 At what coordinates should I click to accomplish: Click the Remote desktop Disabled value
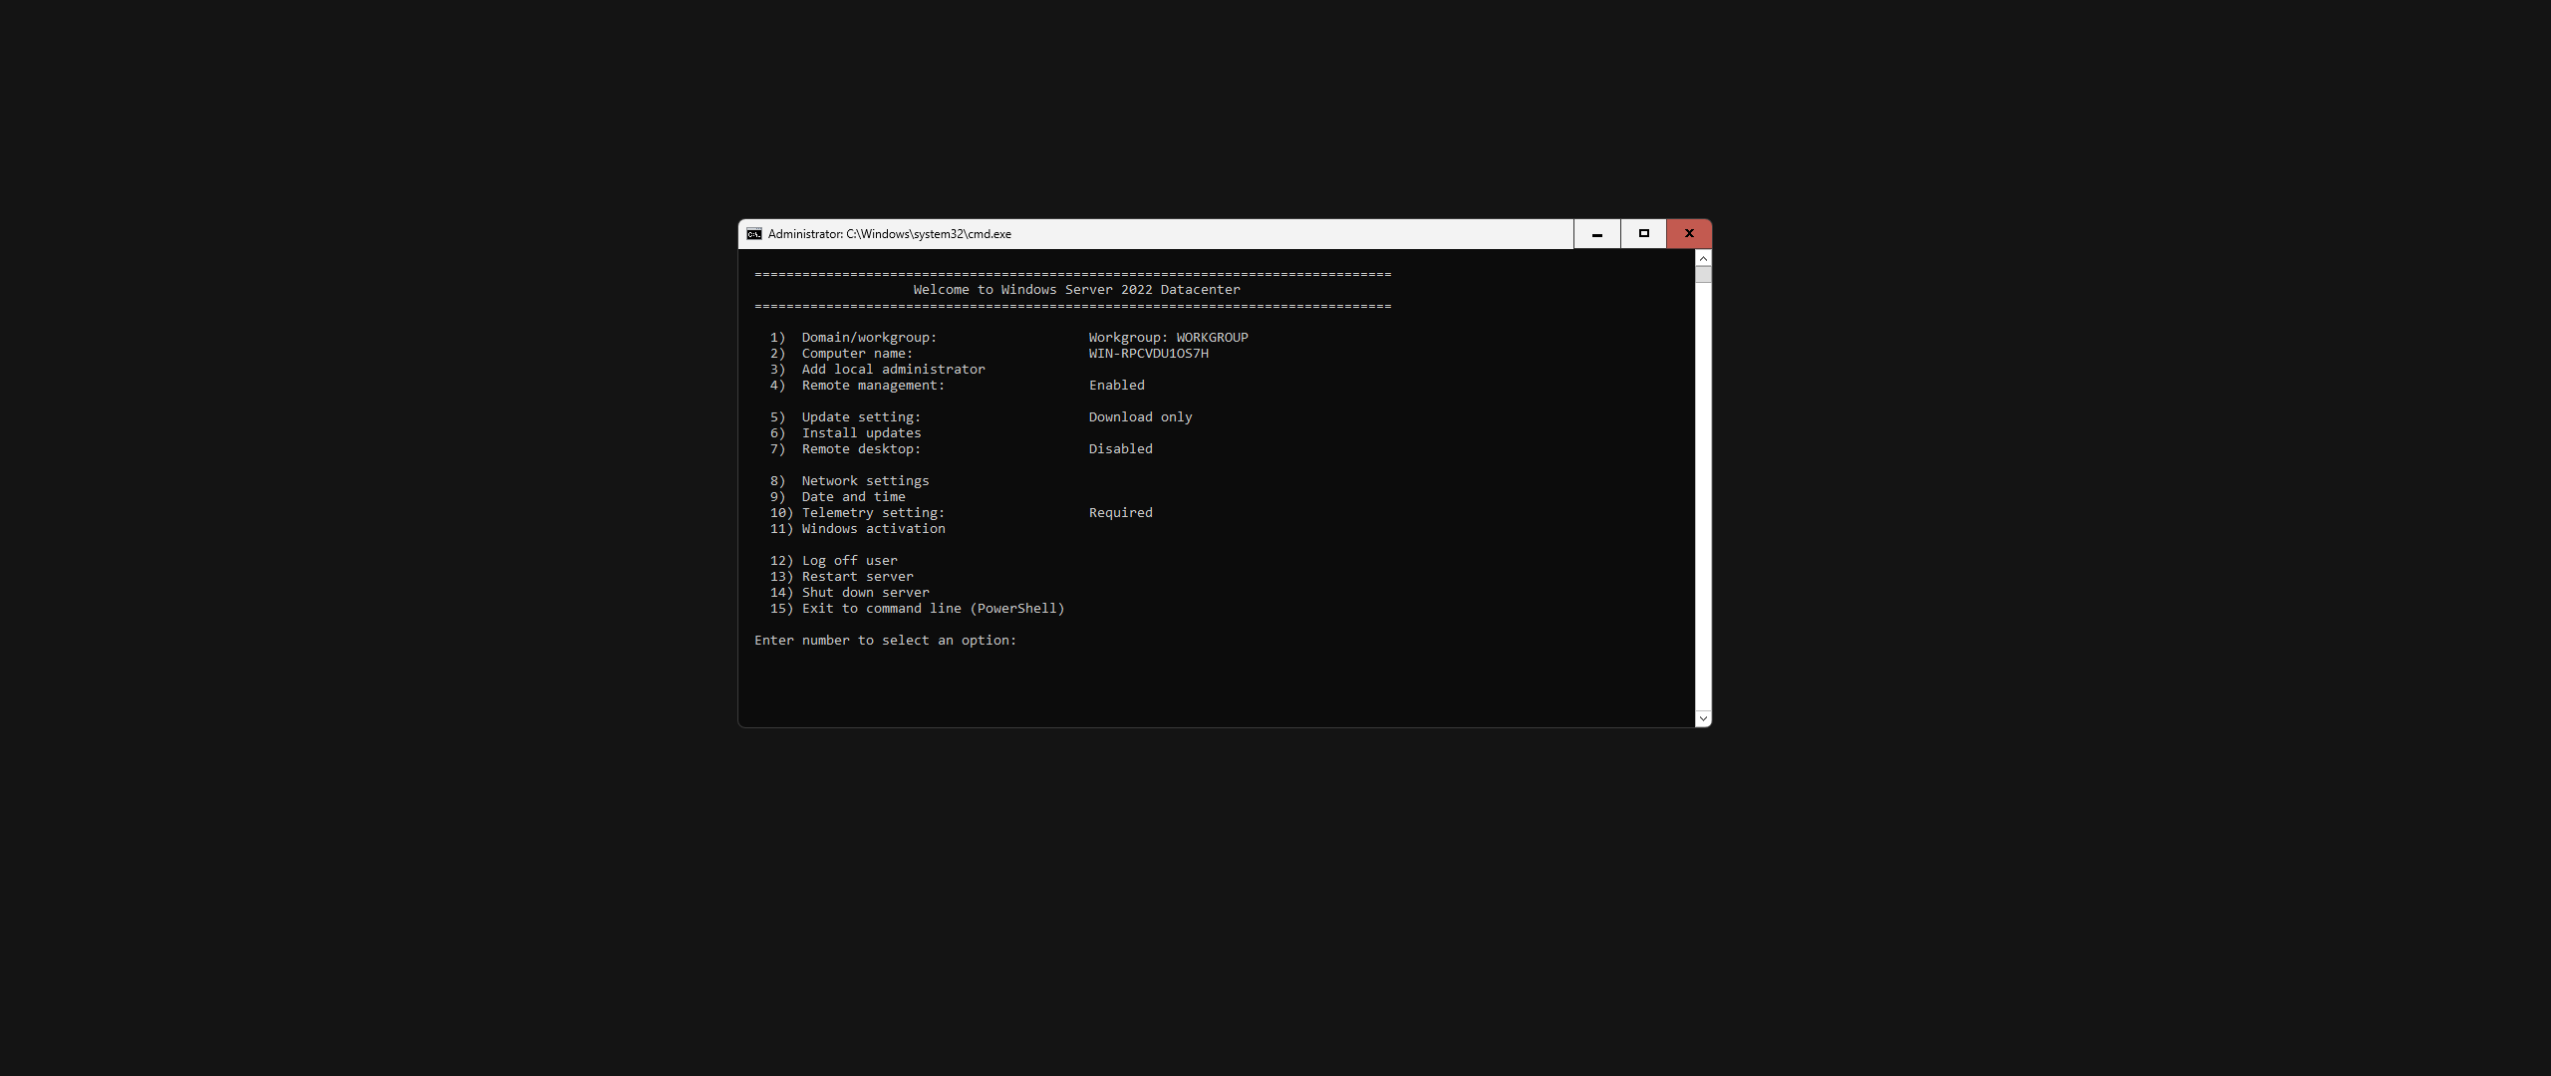pos(1120,449)
